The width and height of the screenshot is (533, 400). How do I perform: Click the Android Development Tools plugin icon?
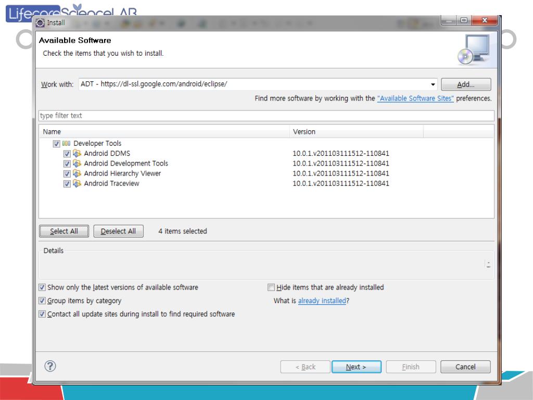(x=77, y=163)
